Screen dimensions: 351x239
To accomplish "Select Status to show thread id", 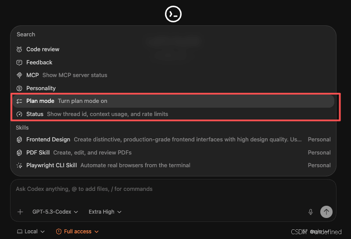I will point(173,114).
